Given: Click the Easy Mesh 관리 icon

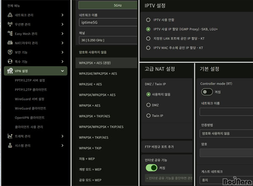Looking at the screenshot, I should point(10,34).
